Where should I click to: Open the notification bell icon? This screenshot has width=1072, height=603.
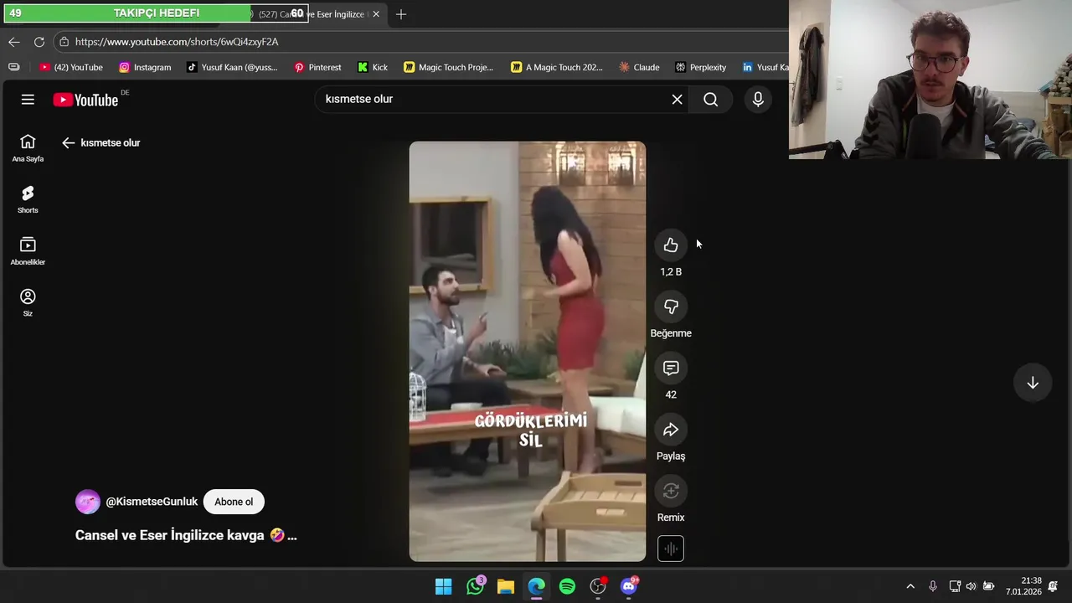coord(1054,586)
